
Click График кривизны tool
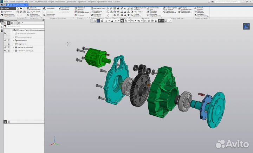click(136, 15)
